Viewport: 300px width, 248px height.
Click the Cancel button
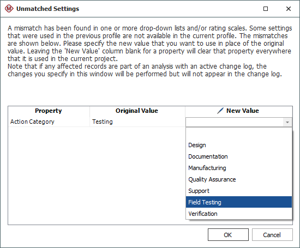pos(272,234)
